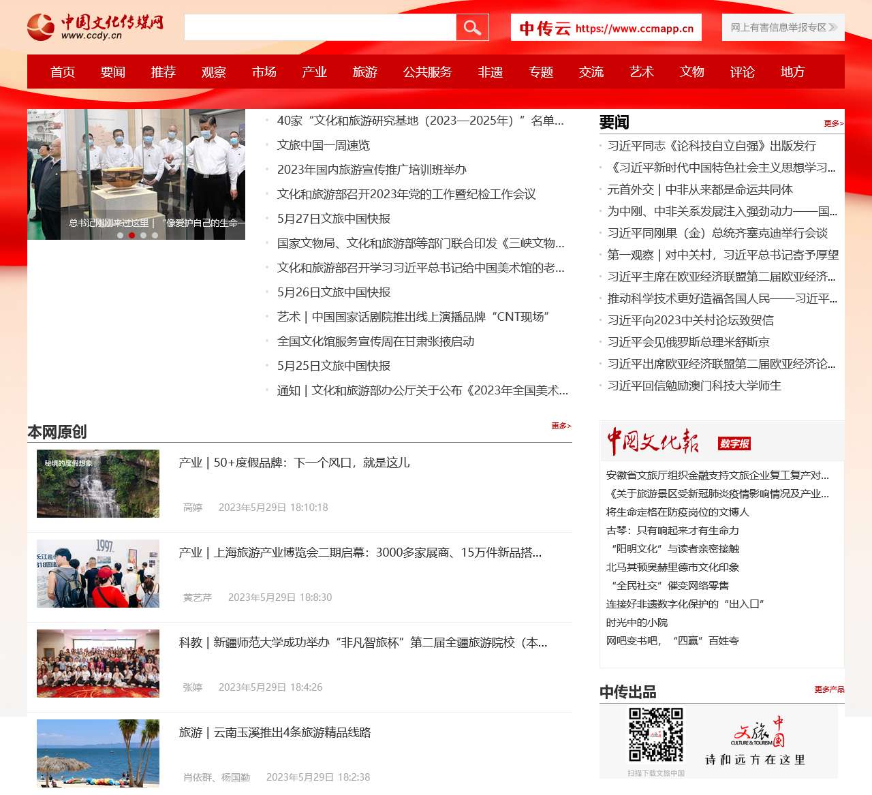Click the magnifier search button

pyautogui.click(x=472, y=27)
